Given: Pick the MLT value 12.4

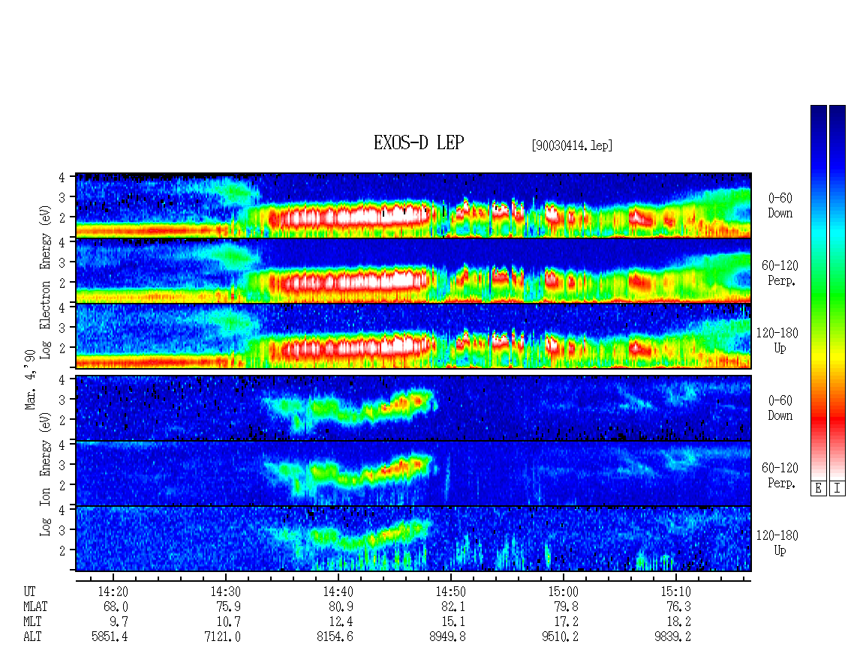Looking at the screenshot, I should click(341, 622).
